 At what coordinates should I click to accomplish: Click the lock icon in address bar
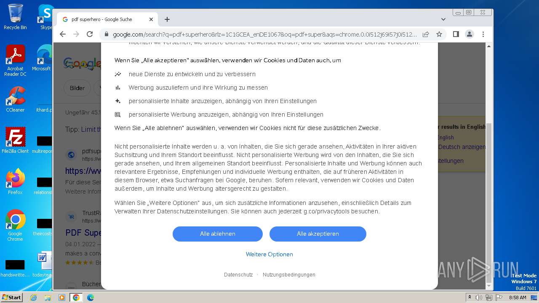coord(107,35)
